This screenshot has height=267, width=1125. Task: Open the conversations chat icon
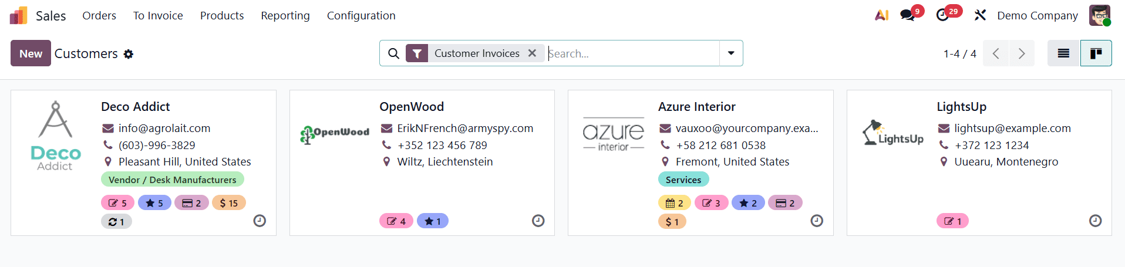908,15
